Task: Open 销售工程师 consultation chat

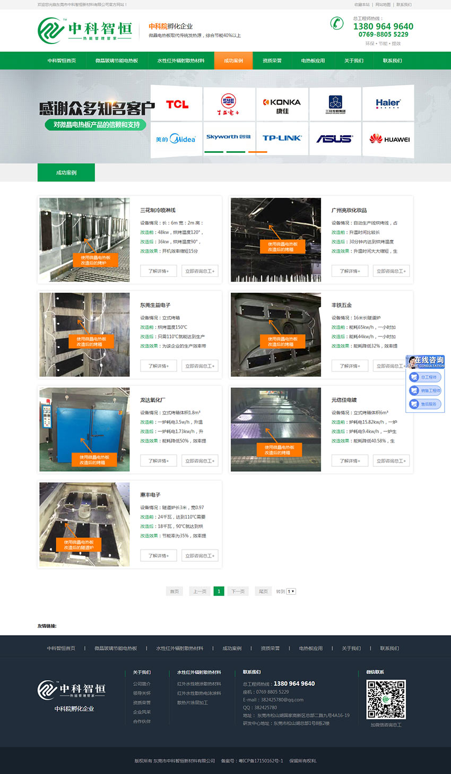Action: point(425,390)
